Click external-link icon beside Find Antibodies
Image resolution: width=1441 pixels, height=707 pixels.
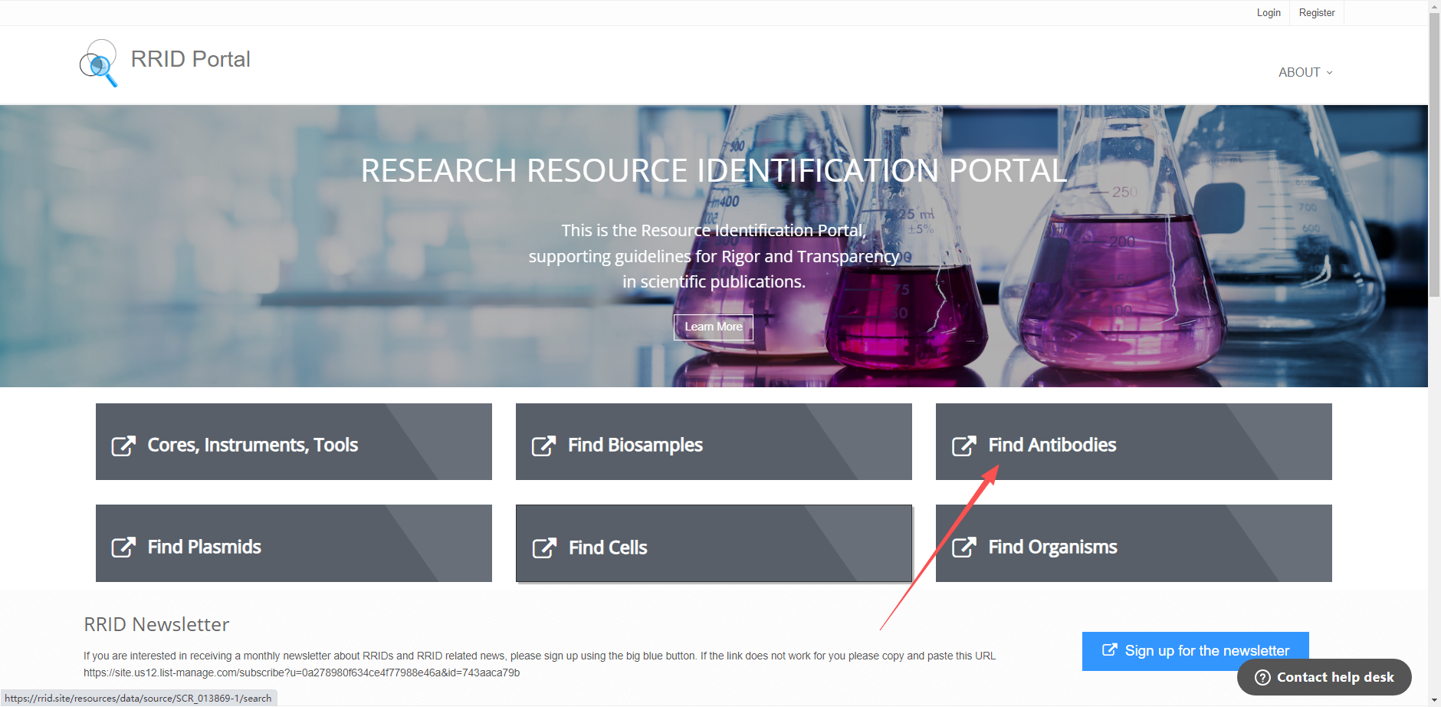tap(963, 446)
